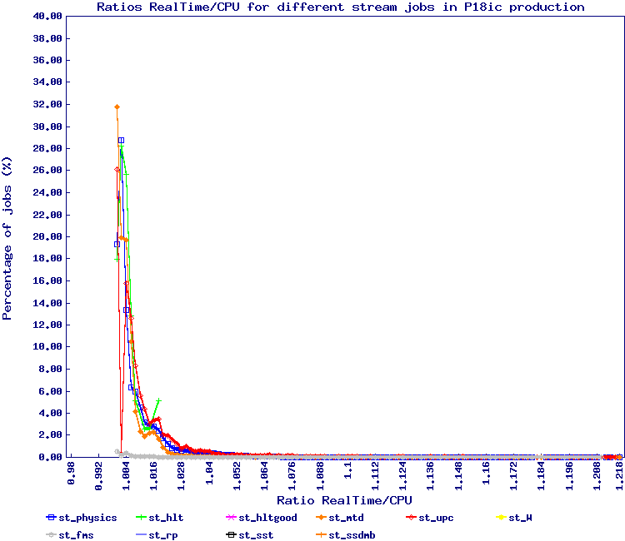This screenshot has height=541, width=625.
Task: Click the x-axis tick label 1.136
Action: tap(431, 476)
